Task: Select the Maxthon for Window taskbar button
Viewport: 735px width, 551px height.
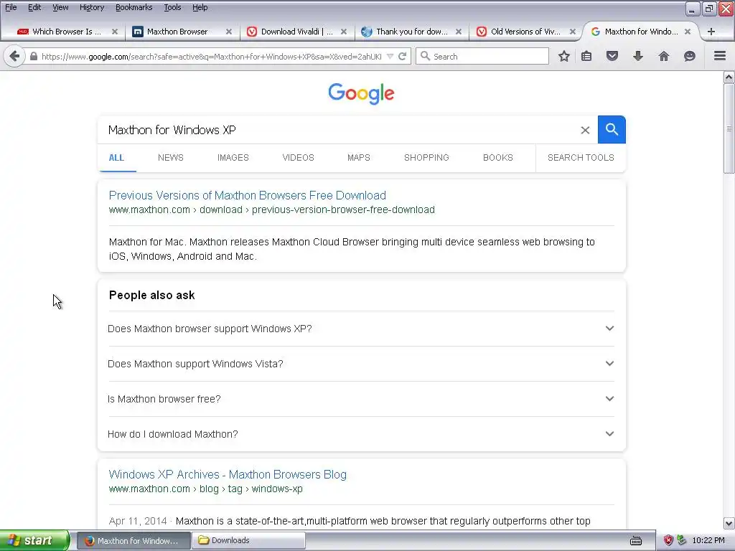Action: pyautogui.click(x=134, y=541)
